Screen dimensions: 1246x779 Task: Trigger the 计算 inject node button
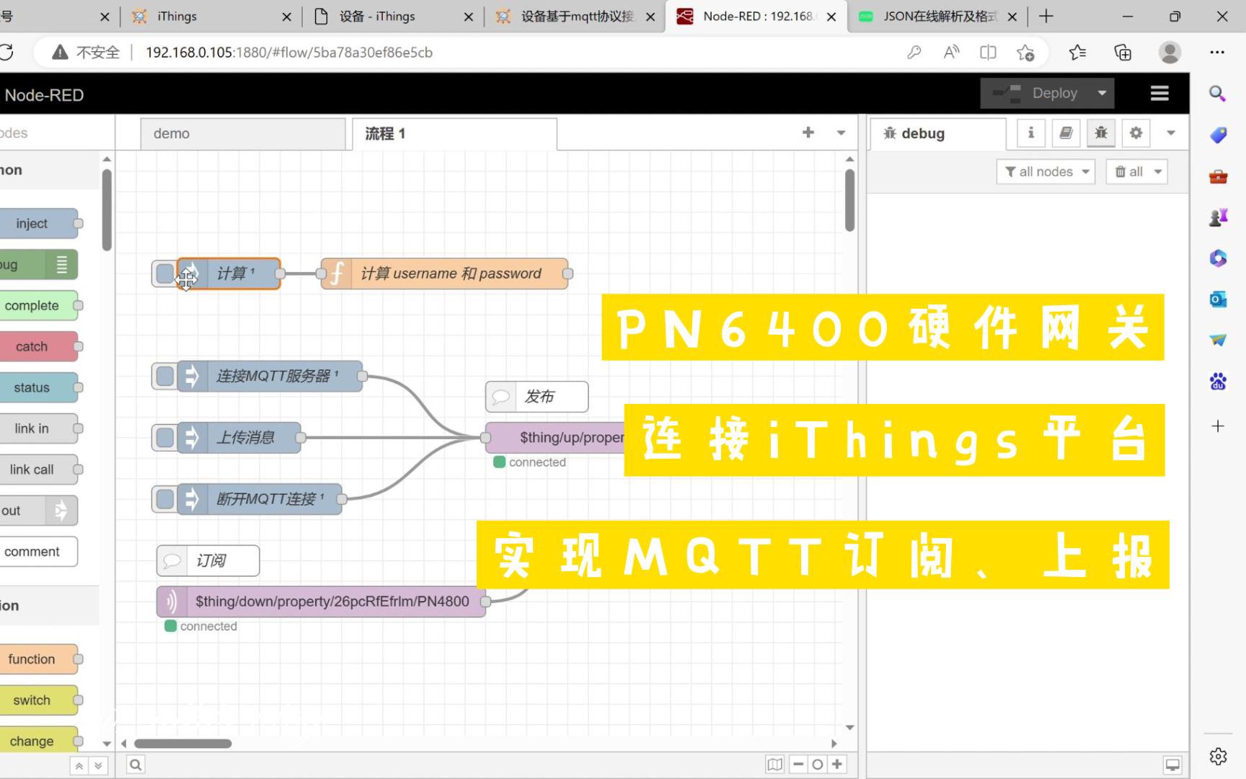click(164, 273)
